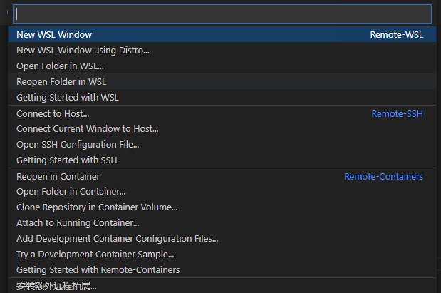Click the Remote-Containers group label

tap(383, 176)
